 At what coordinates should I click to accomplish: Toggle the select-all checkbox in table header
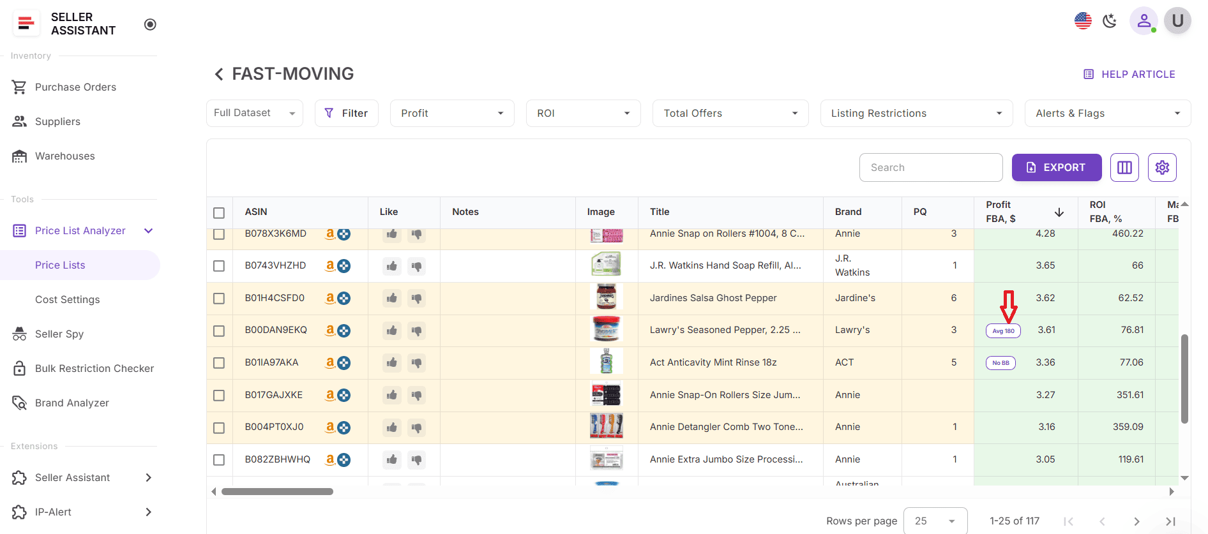tap(219, 212)
